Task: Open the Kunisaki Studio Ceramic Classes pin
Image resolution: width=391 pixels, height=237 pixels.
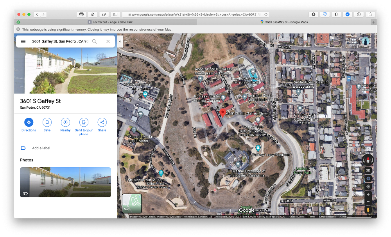Action: pos(223,97)
